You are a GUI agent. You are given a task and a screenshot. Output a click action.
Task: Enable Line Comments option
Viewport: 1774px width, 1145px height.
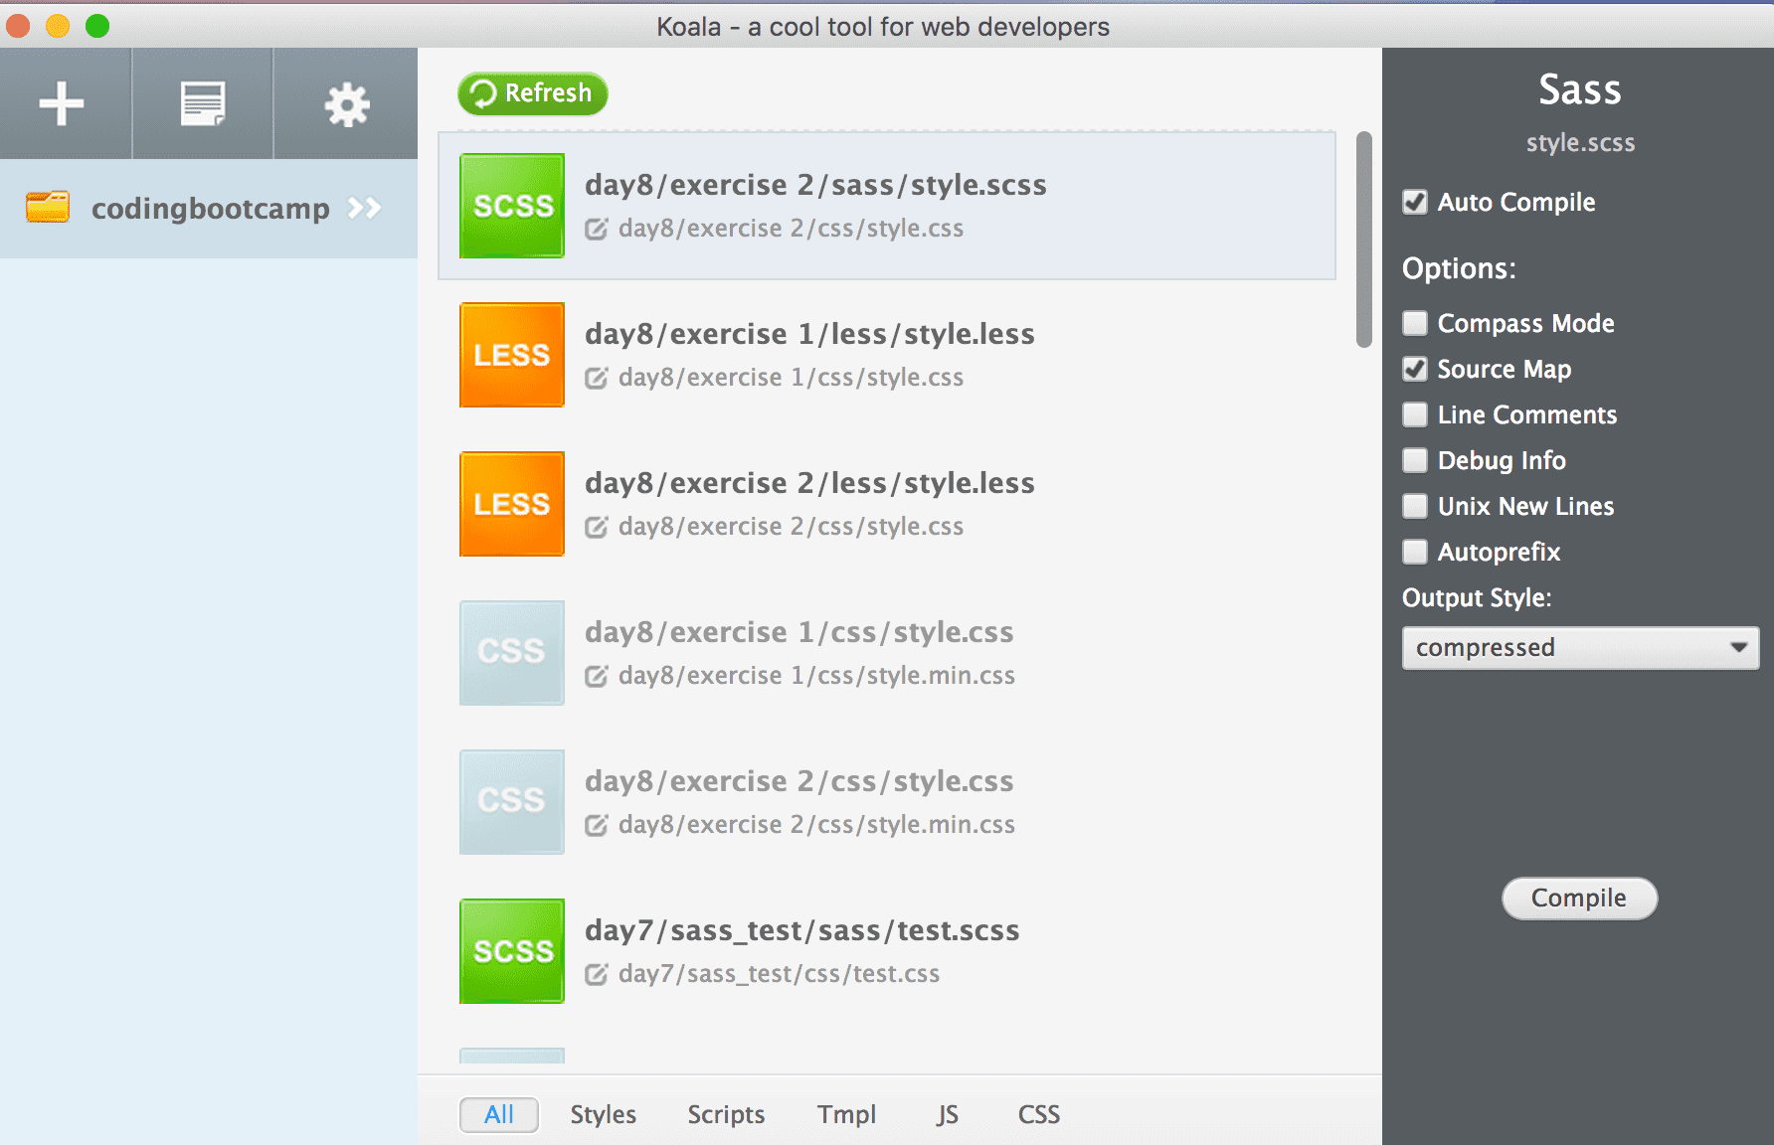click(x=1415, y=414)
